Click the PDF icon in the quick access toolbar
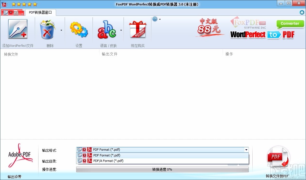This screenshot has height=180, width=306. pos(16,12)
